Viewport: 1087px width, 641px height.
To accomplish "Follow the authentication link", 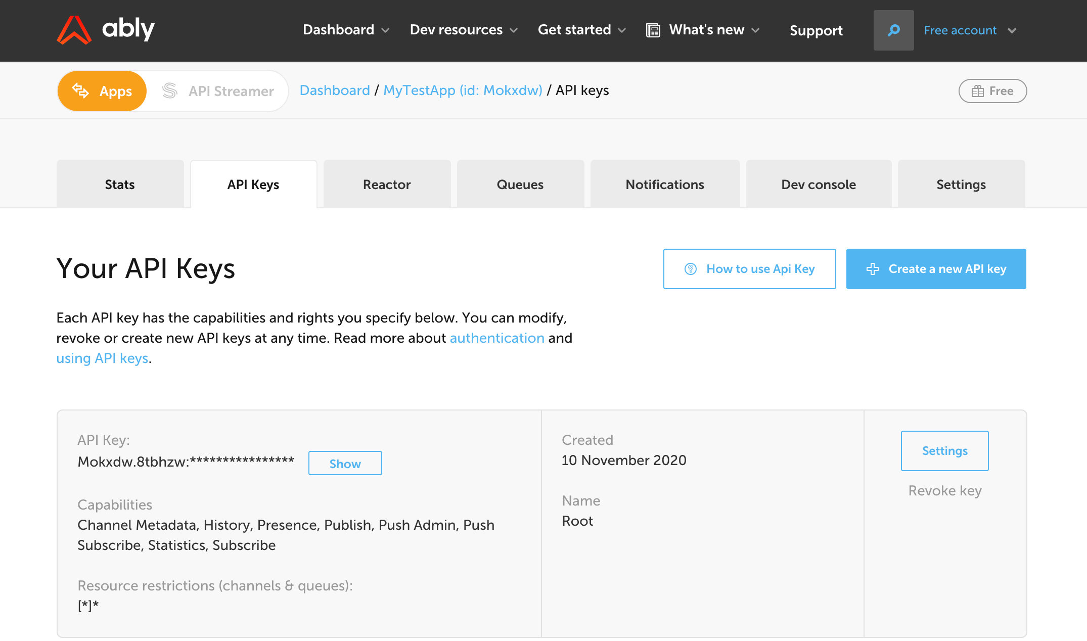I will tap(497, 338).
